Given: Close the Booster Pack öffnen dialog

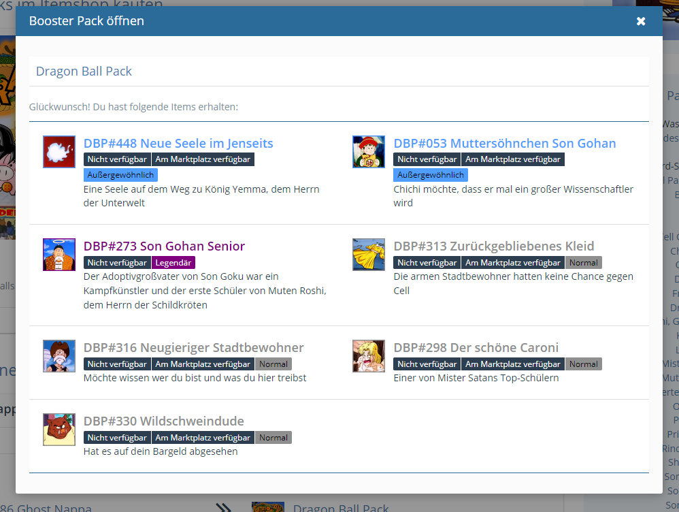Looking at the screenshot, I should [640, 21].
